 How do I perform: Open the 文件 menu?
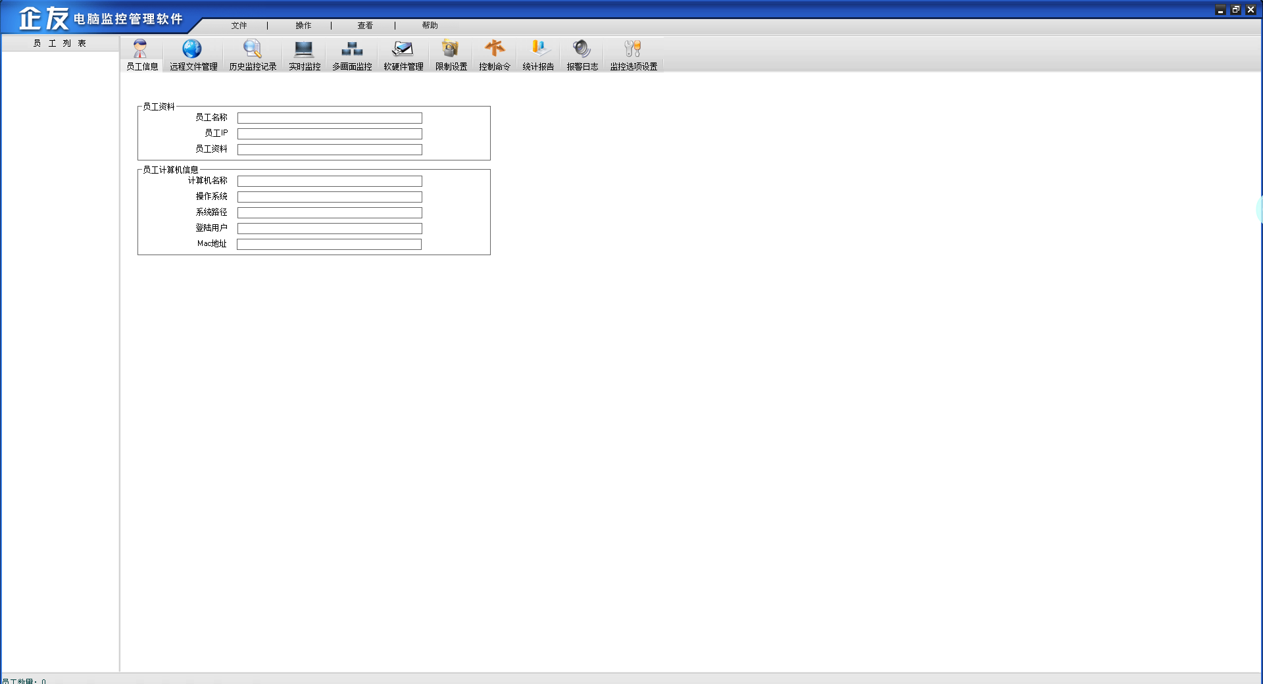239,26
